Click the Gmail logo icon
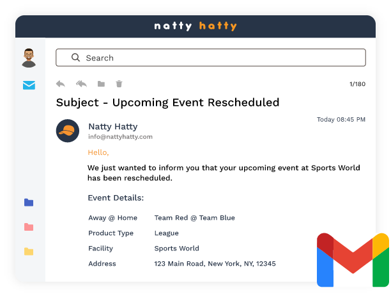The width and height of the screenshot is (391, 297). click(353, 260)
